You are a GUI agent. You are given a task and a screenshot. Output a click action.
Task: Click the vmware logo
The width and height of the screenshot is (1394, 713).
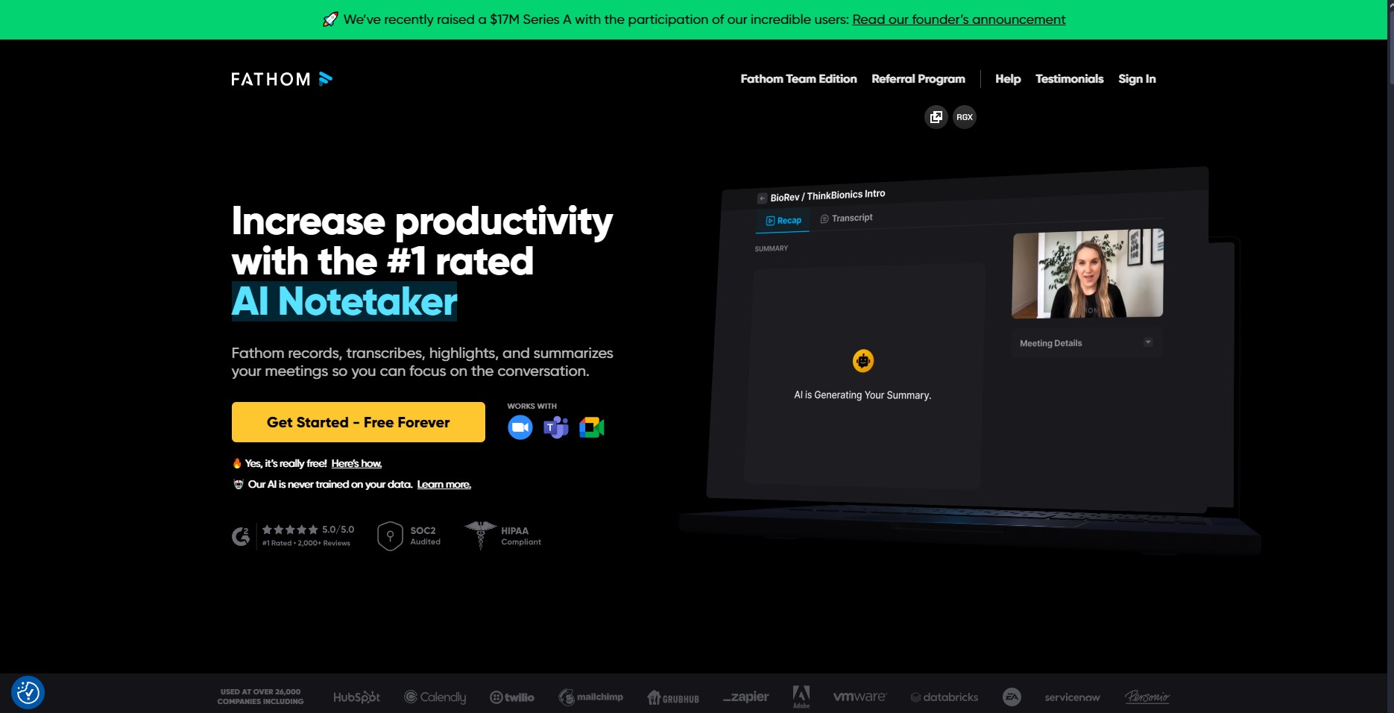(860, 697)
